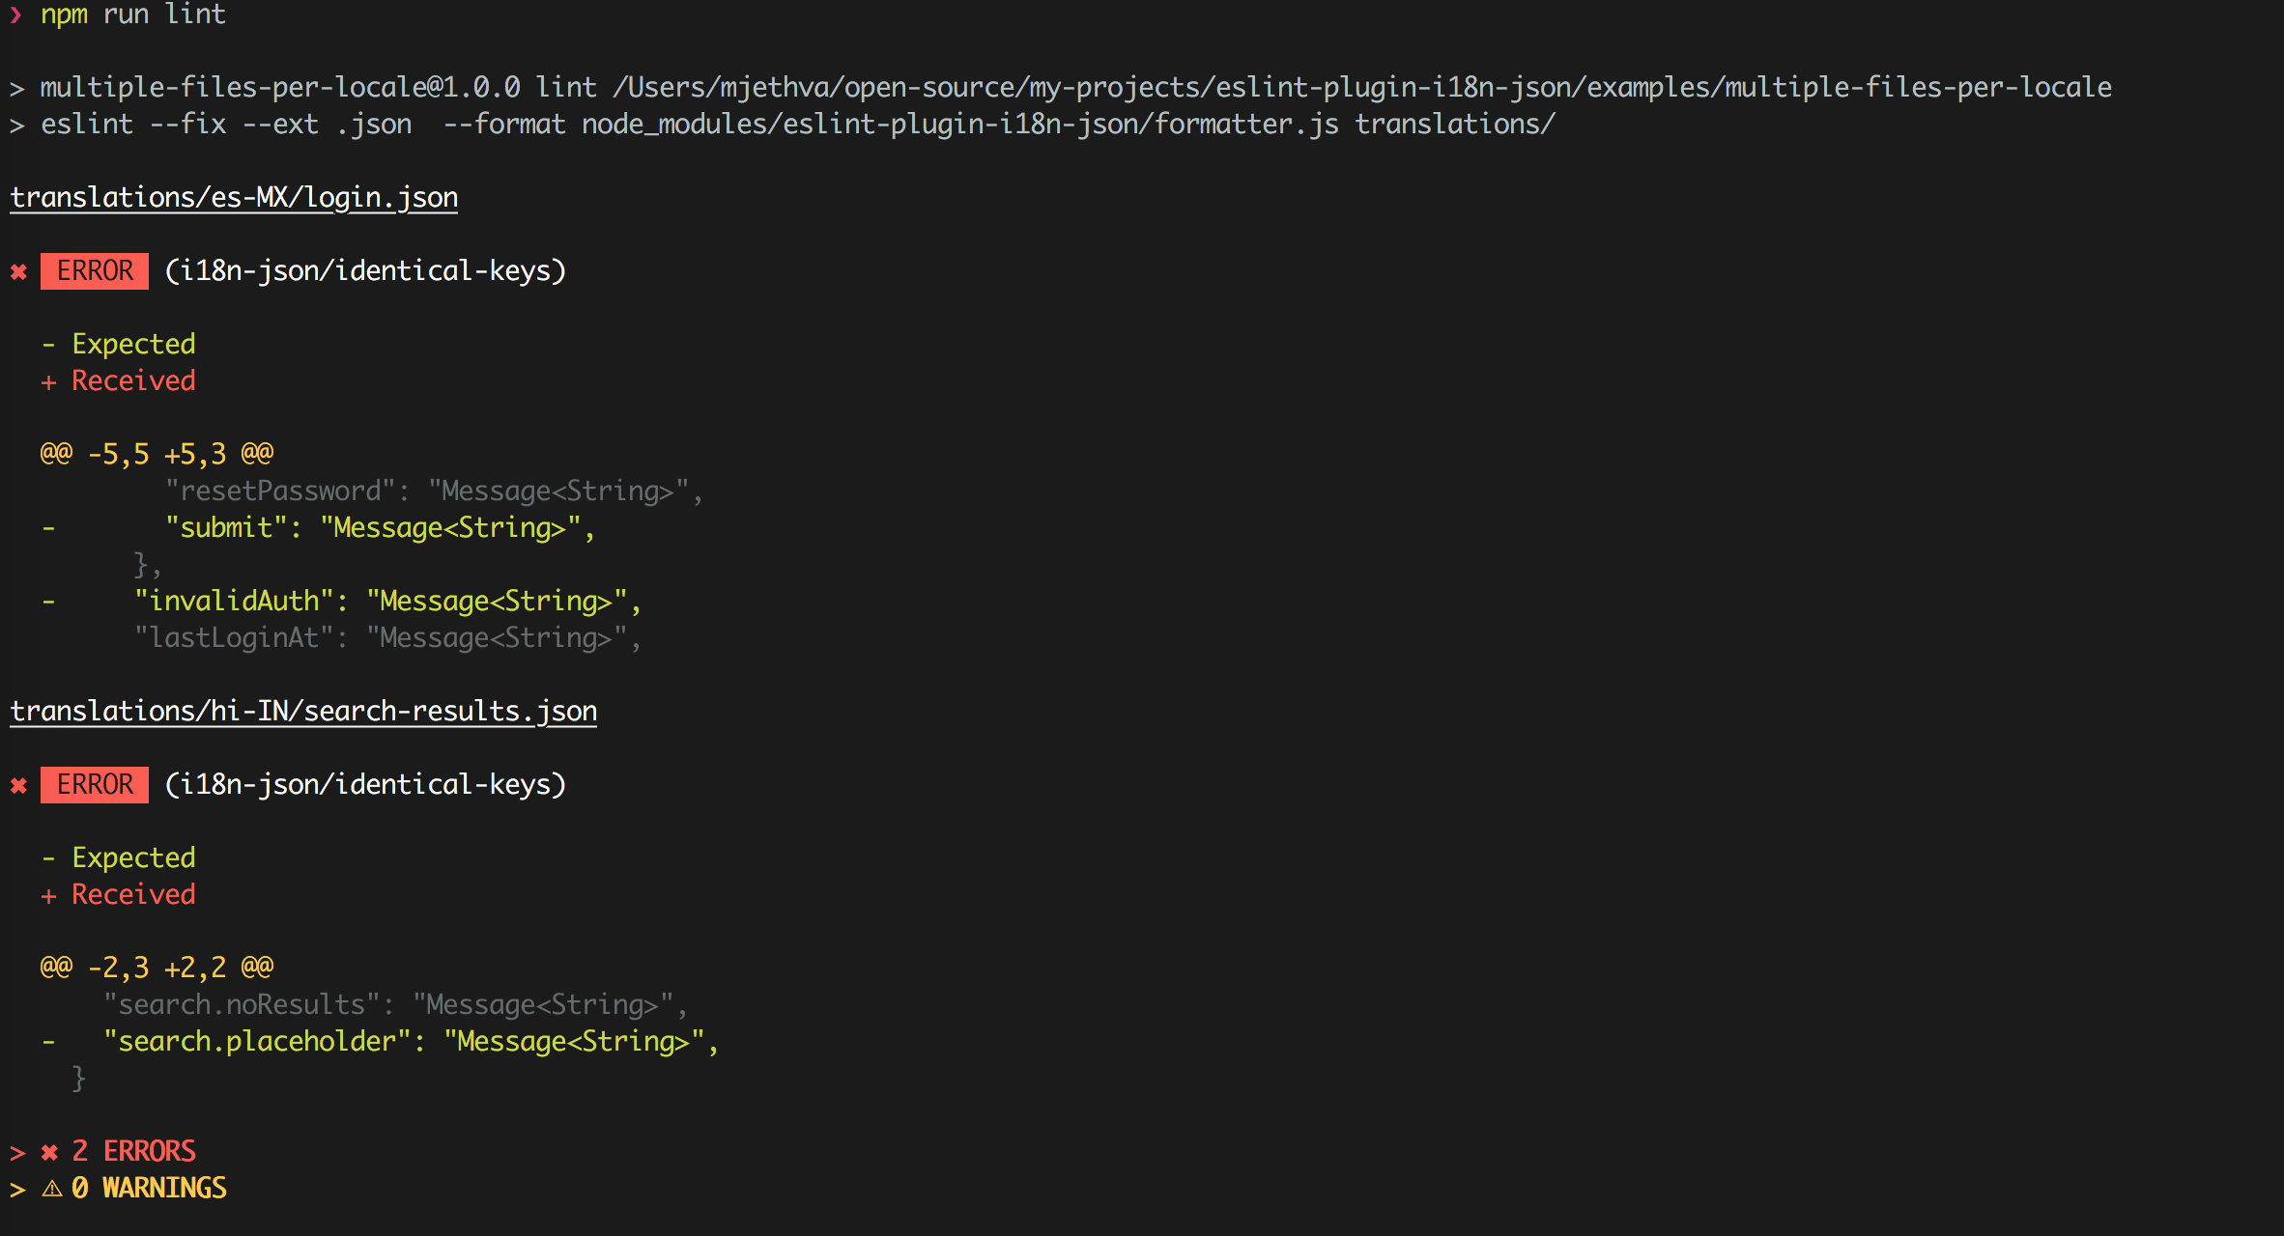Image resolution: width=2284 pixels, height=1236 pixels.
Task: Click the "search.placeholder" removed diff line
Action: [411, 1042]
